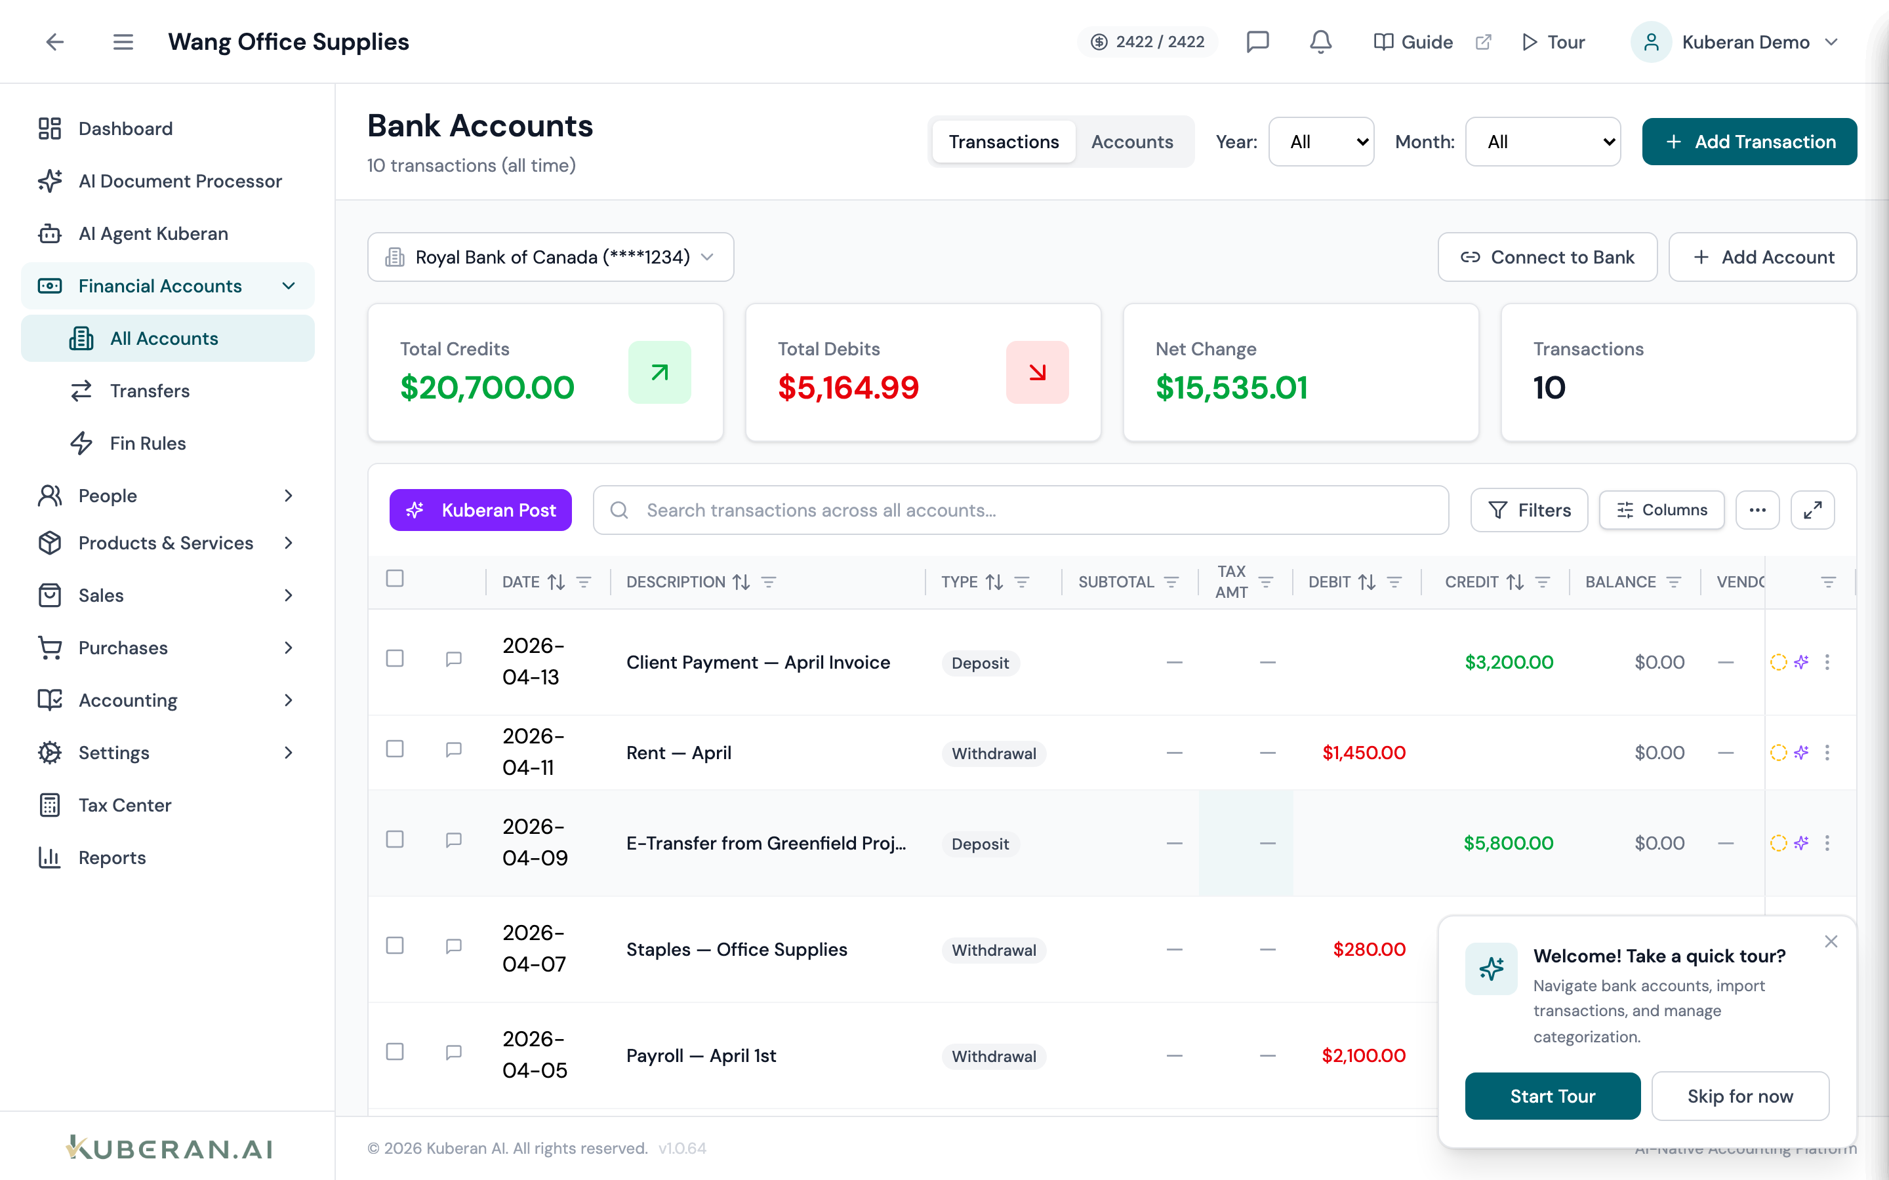Screen dimensions: 1889x1180
Task: Open comment icon on Client Payment row
Action: coord(453,659)
